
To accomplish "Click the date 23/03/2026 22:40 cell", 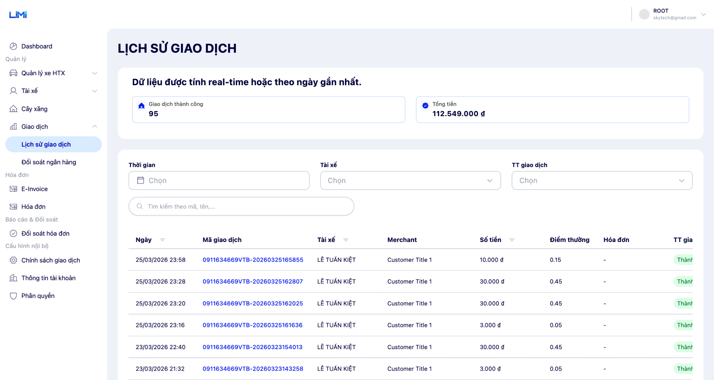I will 161,347.
